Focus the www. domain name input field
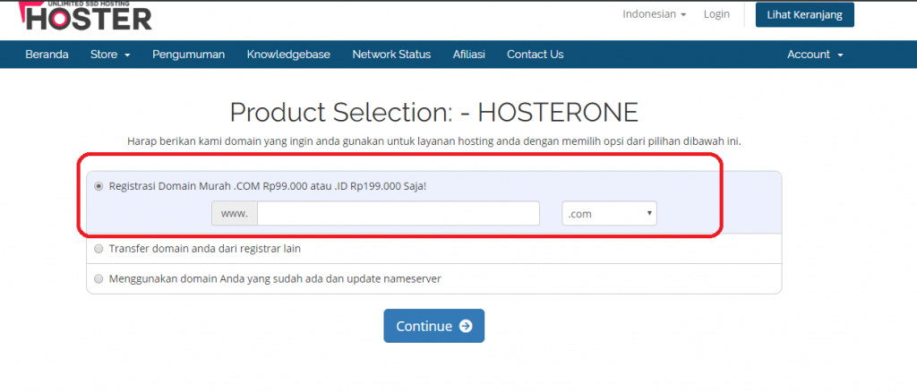The height and width of the screenshot is (392, 917). 399,214
